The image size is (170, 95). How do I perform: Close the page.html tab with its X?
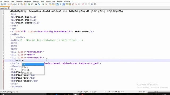(8, 8)
